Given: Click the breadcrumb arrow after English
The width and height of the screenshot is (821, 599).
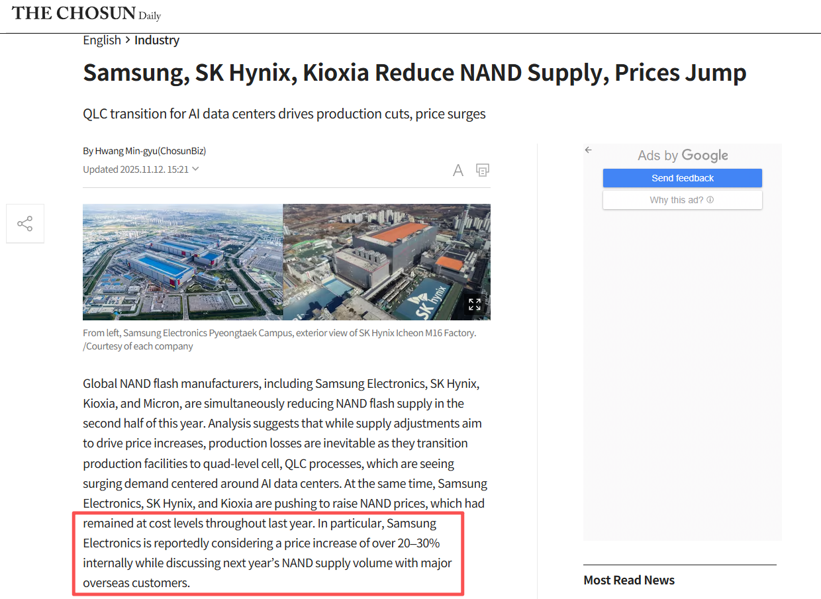Looking at the screenshot, I should [x=127, y=40].
